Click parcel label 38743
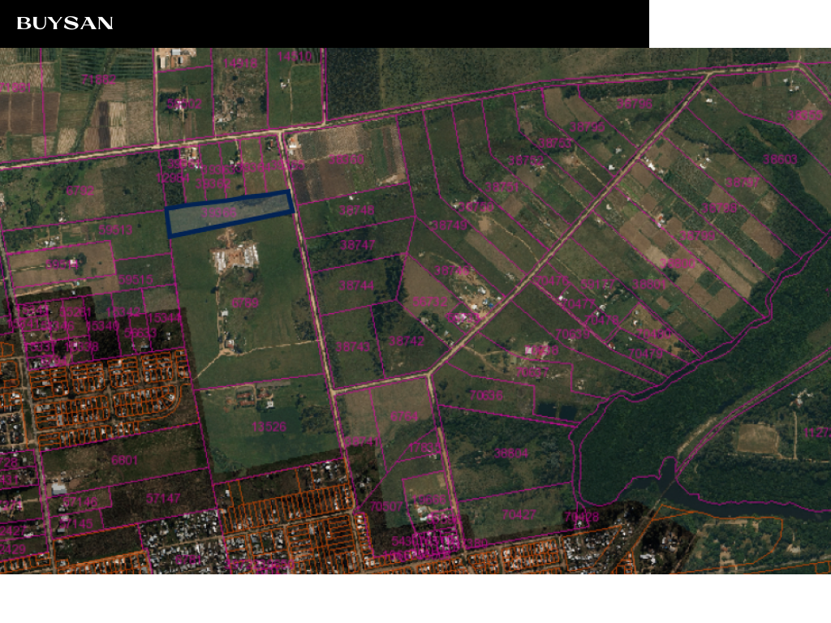Viewport: 831px width, 623px height. 353,347
